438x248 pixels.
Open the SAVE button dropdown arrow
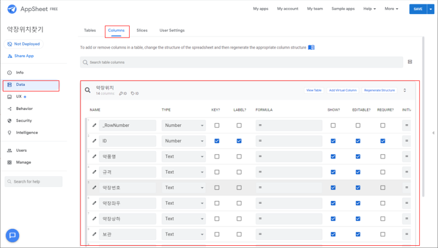[x=430, y=9]
